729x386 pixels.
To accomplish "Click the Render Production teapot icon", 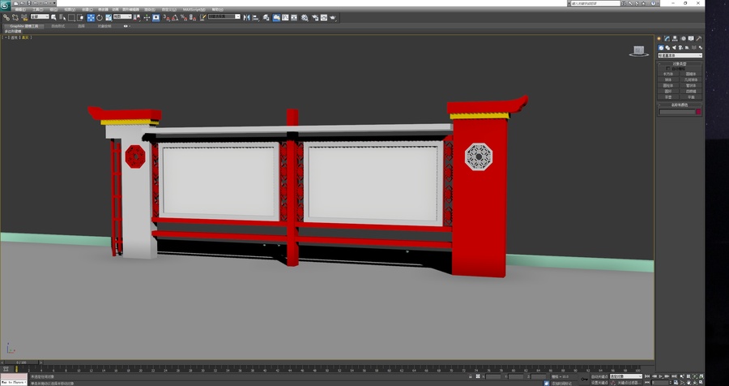I will (333, 18).
